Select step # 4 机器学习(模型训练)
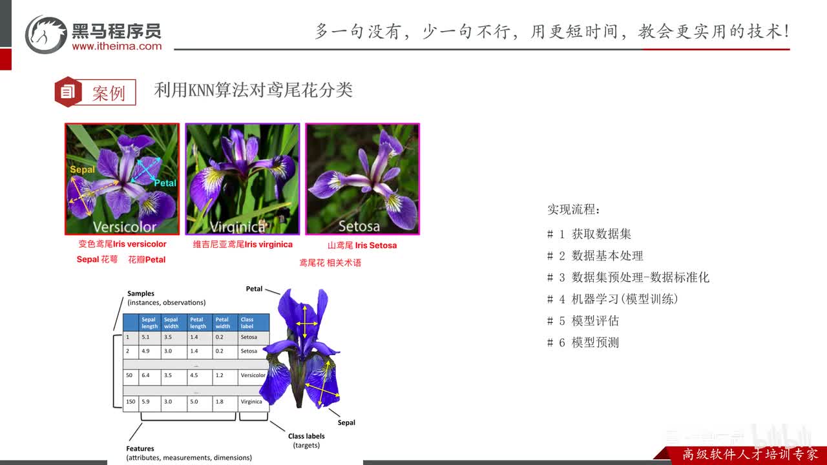827x465 pixels. click(x=612, y=299)
